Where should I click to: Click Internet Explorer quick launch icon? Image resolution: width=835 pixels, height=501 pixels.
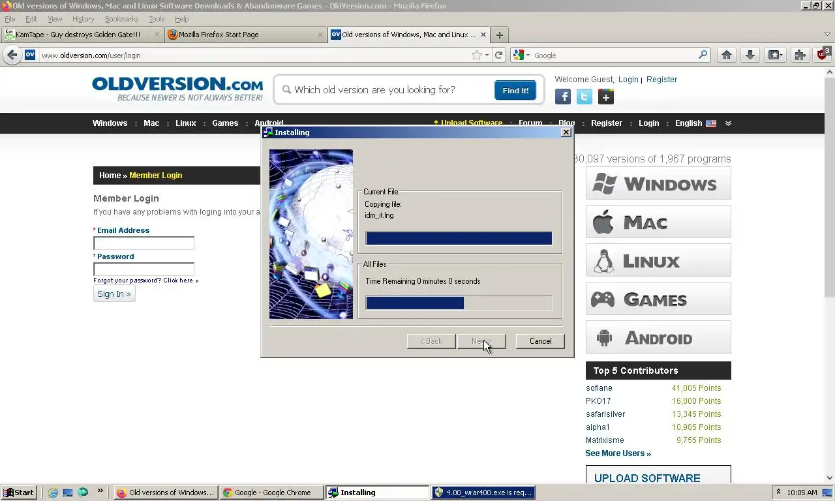(x=53, y=493)
